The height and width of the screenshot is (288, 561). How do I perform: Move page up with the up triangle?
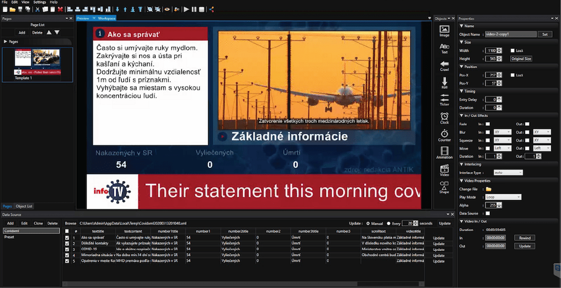49,32
